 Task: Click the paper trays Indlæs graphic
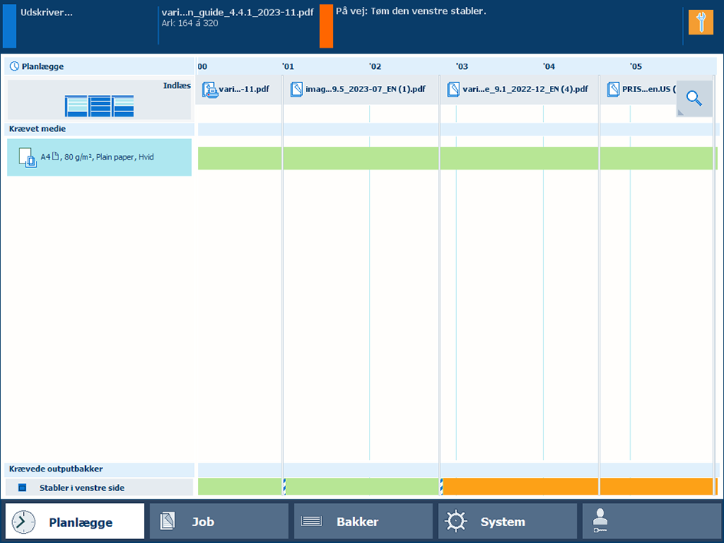point(99,106)
